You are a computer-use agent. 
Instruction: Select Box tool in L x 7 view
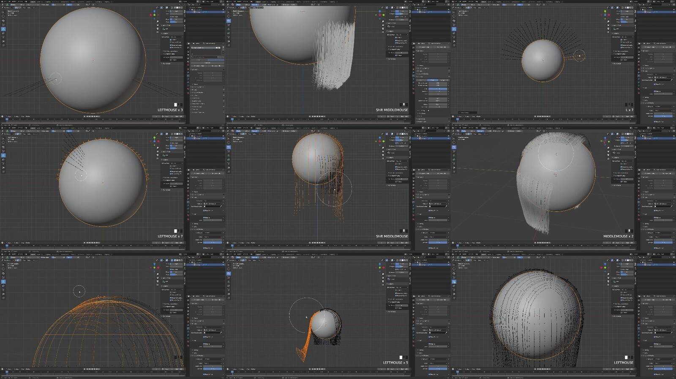pos(454,12)
